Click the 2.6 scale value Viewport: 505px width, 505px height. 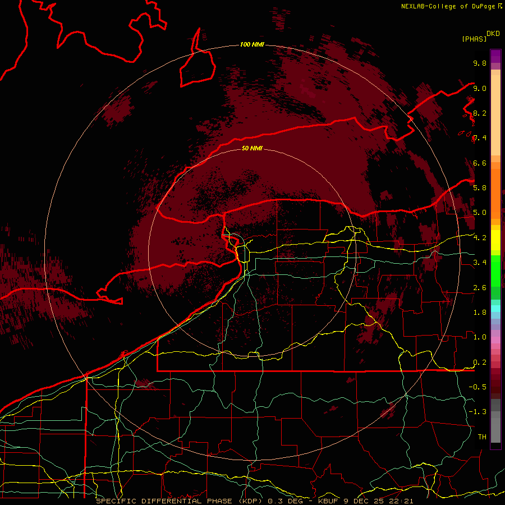coord(480,288)
